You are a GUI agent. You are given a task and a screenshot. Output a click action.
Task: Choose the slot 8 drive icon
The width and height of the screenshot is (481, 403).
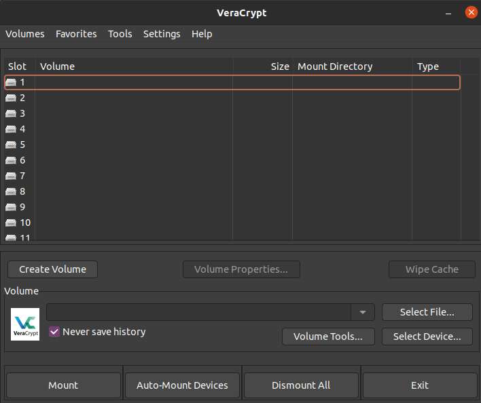click(11, 192)
